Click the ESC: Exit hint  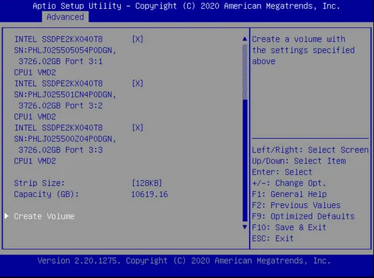(273, 238)
